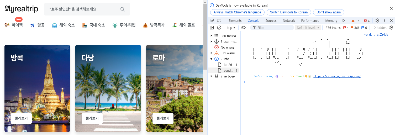Open the 해외 골프 menu item
Screen dimensions: 395x135
(x=183, y=25)
